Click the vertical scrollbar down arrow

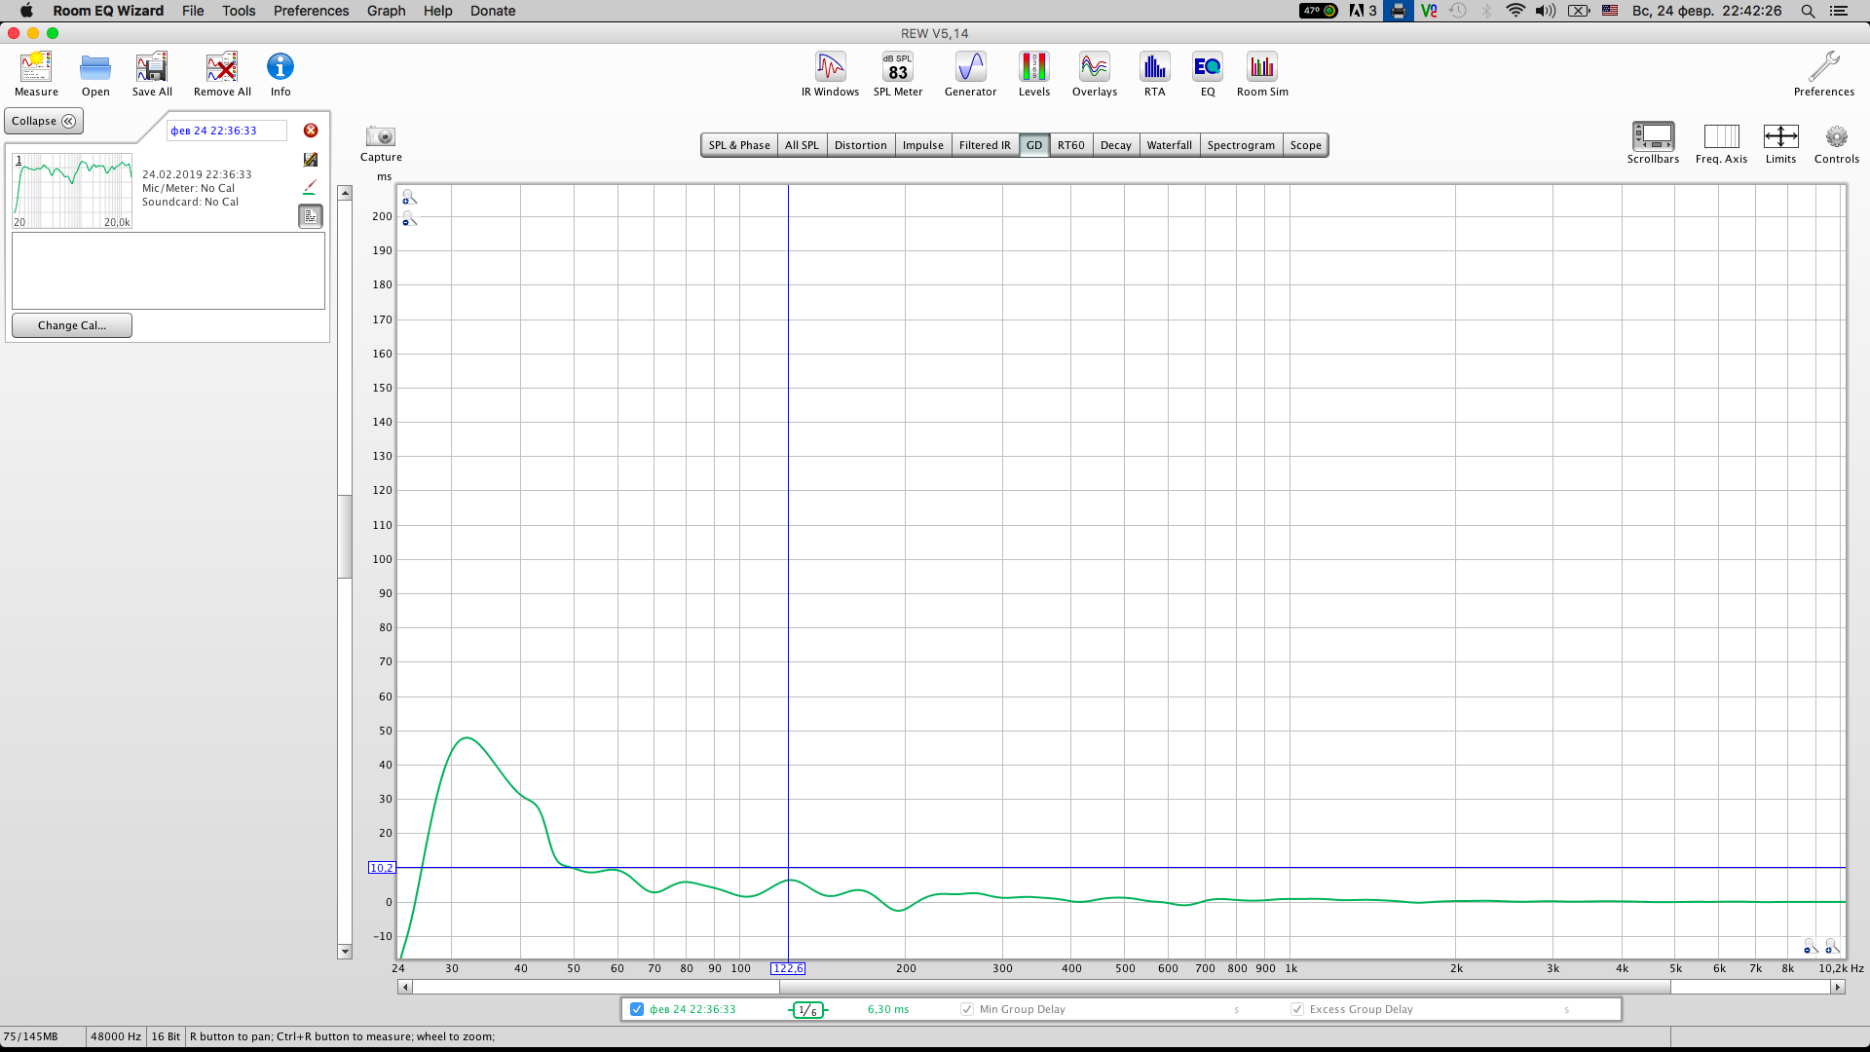coord(345,952)
